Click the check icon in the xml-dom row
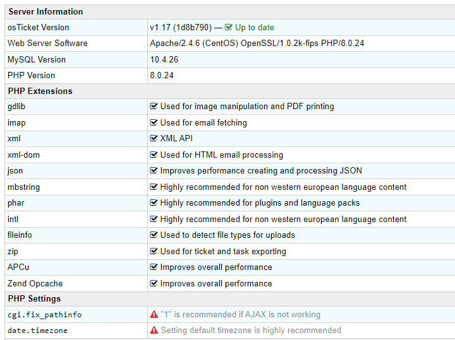The width and height of the screenshot is (455, 340). [154, 155]
